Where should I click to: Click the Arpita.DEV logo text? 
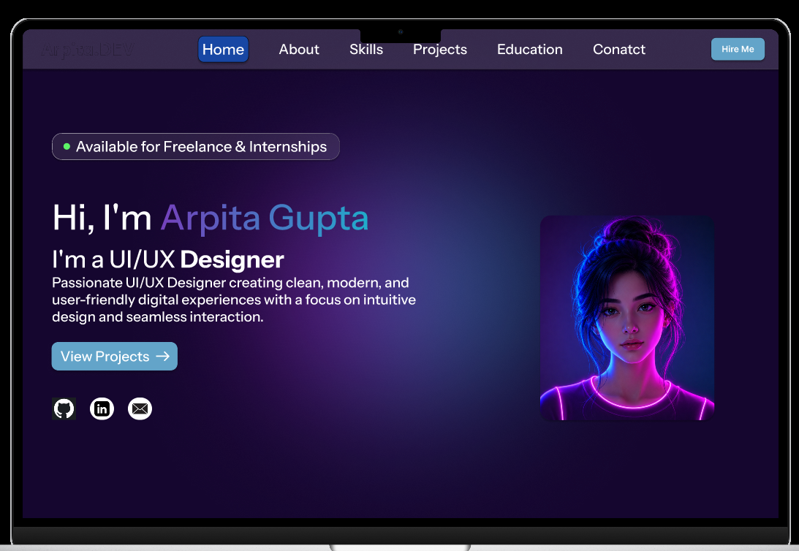click(x=87, y=50)
